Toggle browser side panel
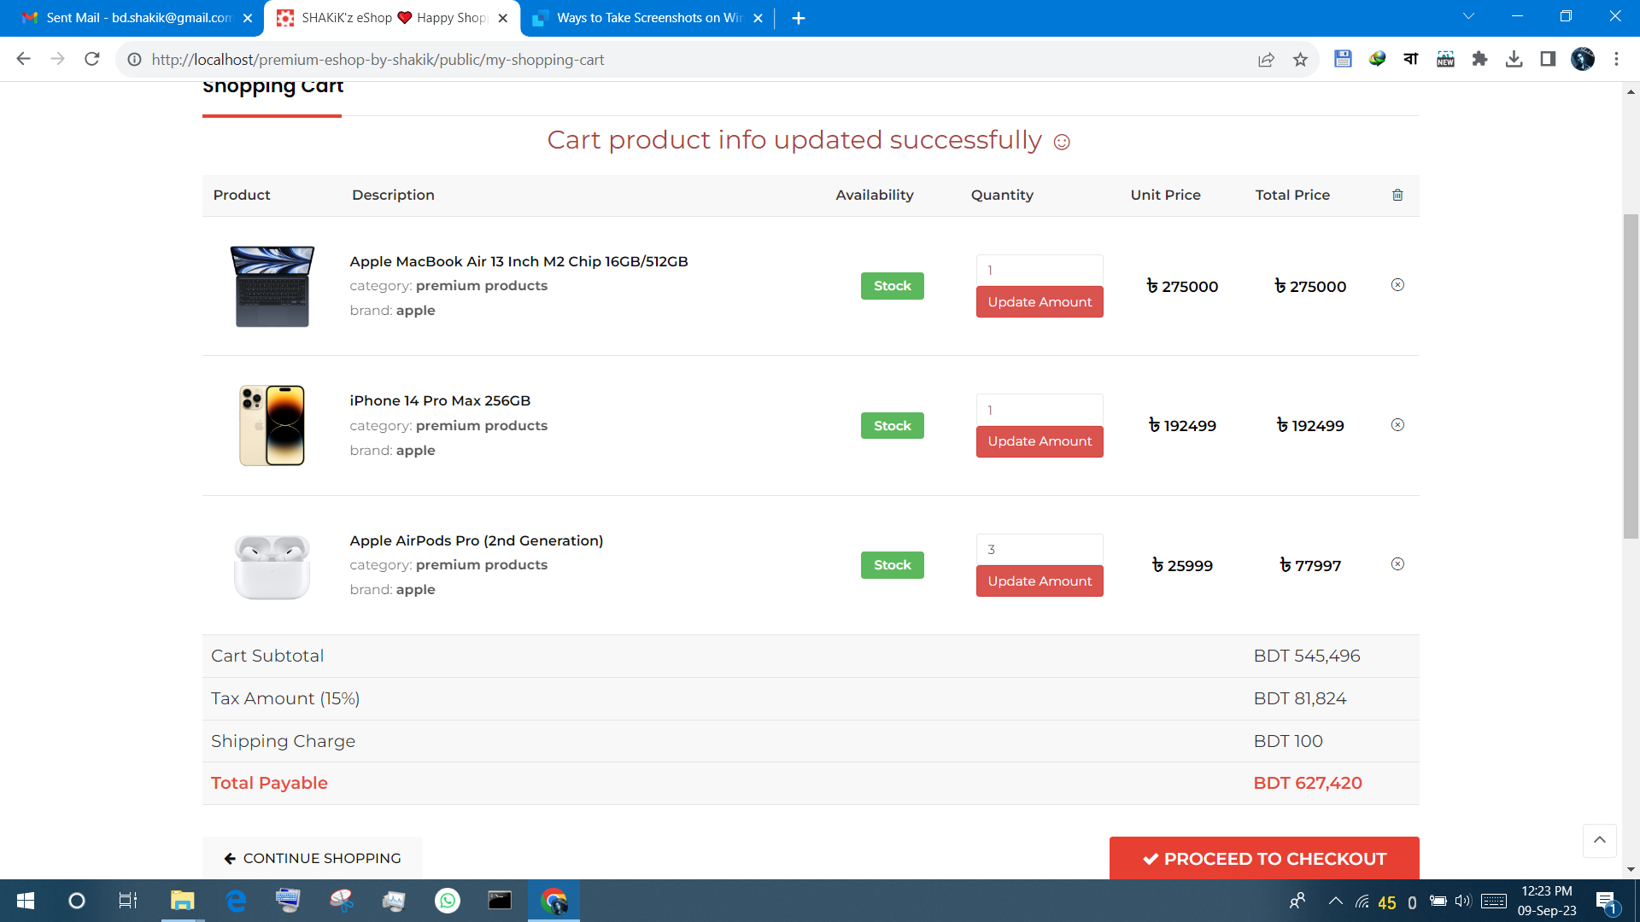This screenshot has width=1640, height=922. click(x=1548, y=59)
